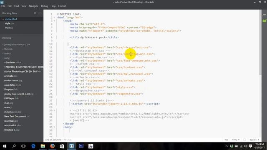The width and height of the screenshot is (267, 150).
Task: Open the Emmet menu
Action: pos(62,6)
